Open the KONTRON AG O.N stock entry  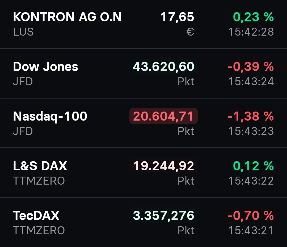click(x=67, y=17)
